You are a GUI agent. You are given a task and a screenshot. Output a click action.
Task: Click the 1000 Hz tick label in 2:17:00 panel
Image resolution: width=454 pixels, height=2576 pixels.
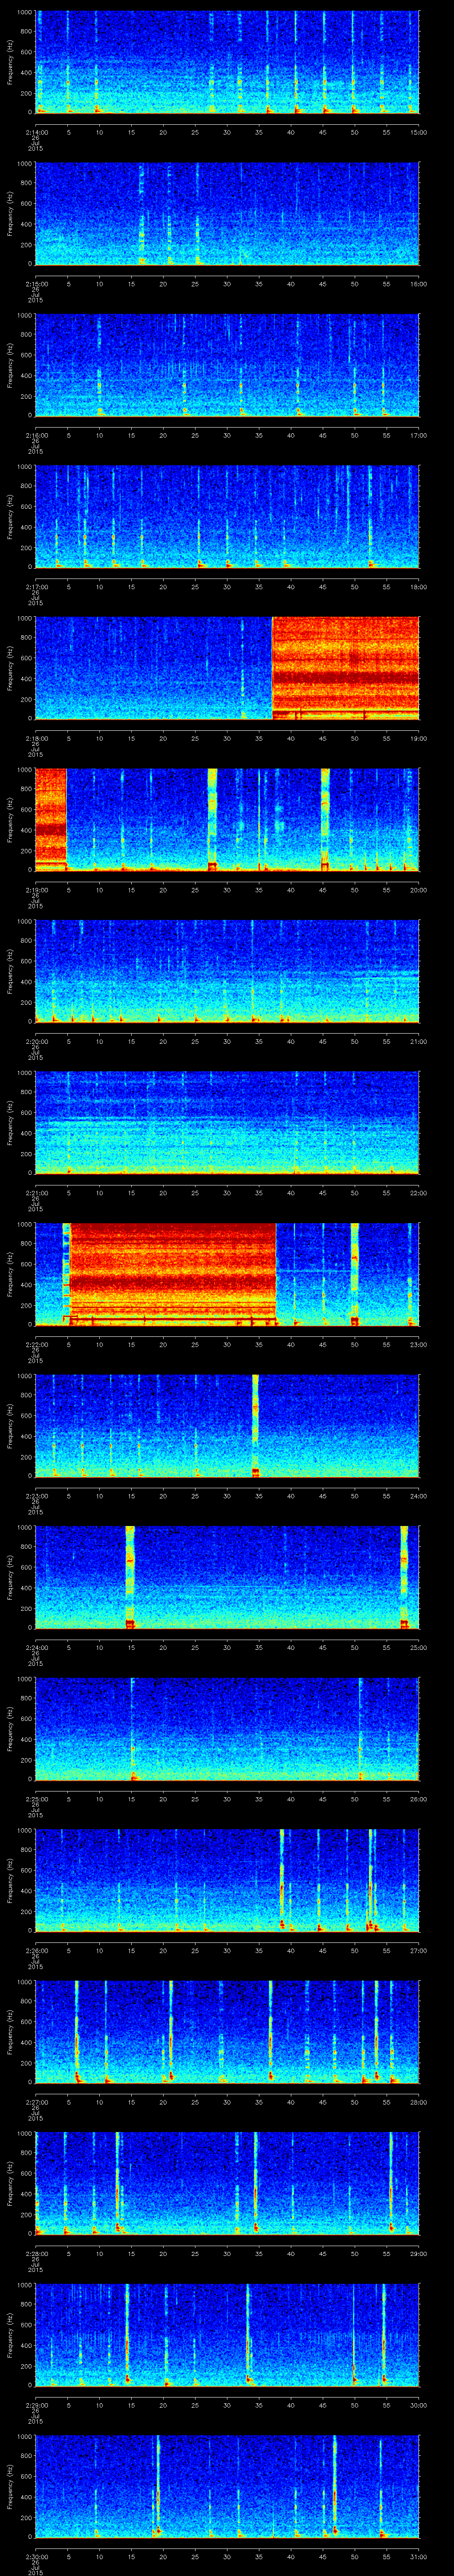(x=24, y=467)
